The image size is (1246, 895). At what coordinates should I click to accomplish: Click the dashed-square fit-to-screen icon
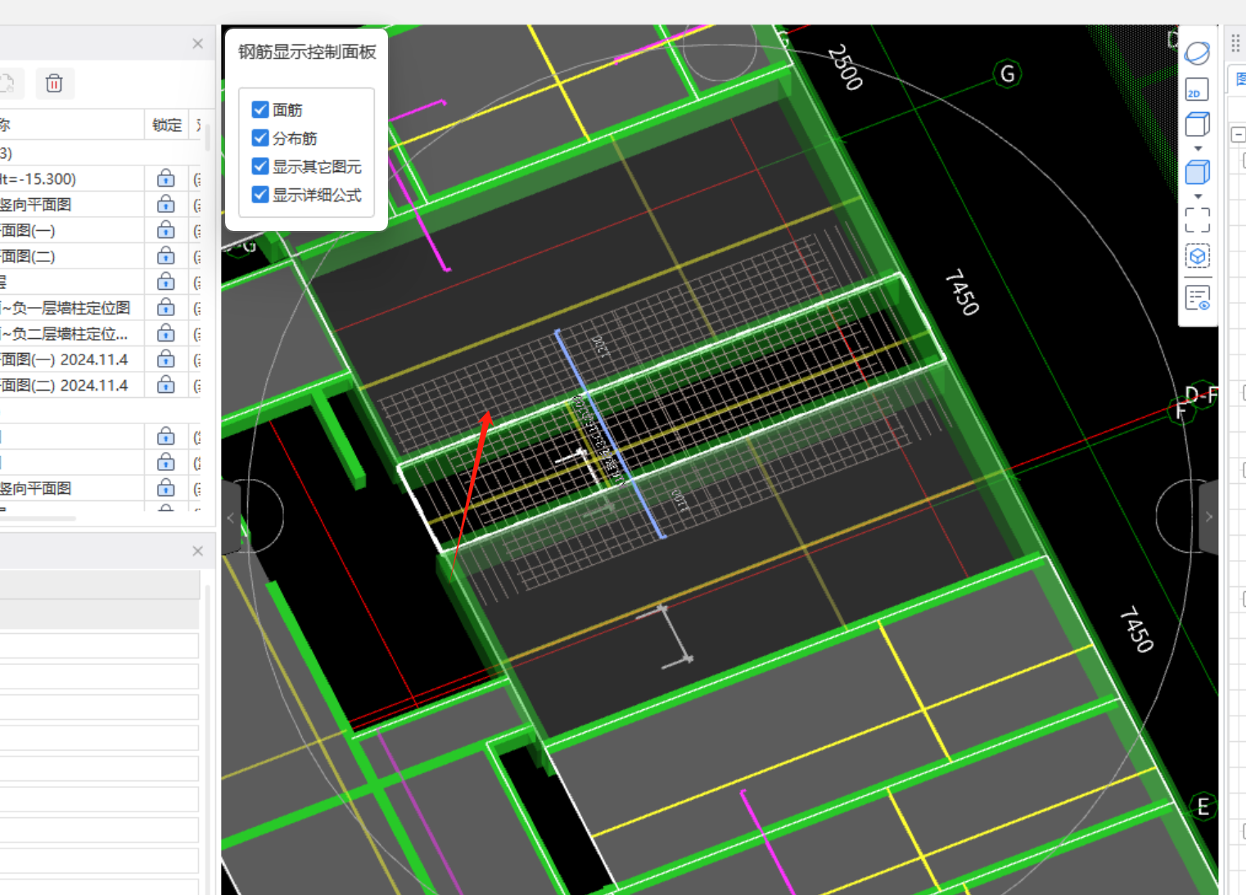(1197, 219)
